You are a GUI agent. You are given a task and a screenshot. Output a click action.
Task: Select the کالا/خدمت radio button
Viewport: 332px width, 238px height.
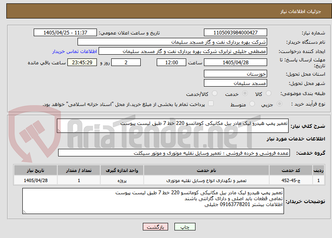(214, 93)
